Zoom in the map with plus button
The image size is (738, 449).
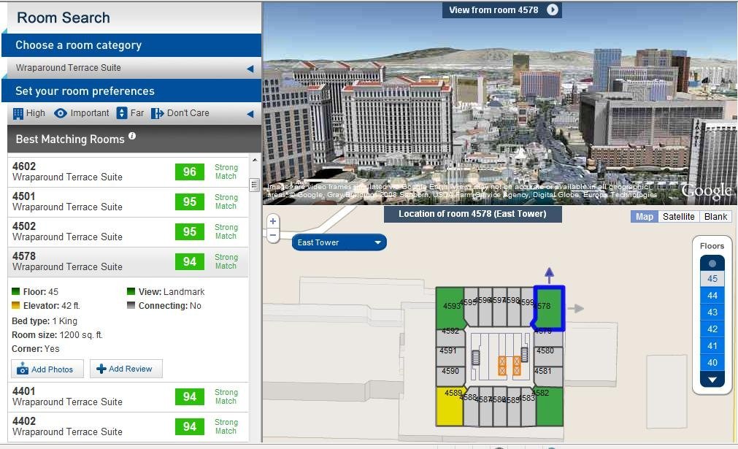coord(273,221)
